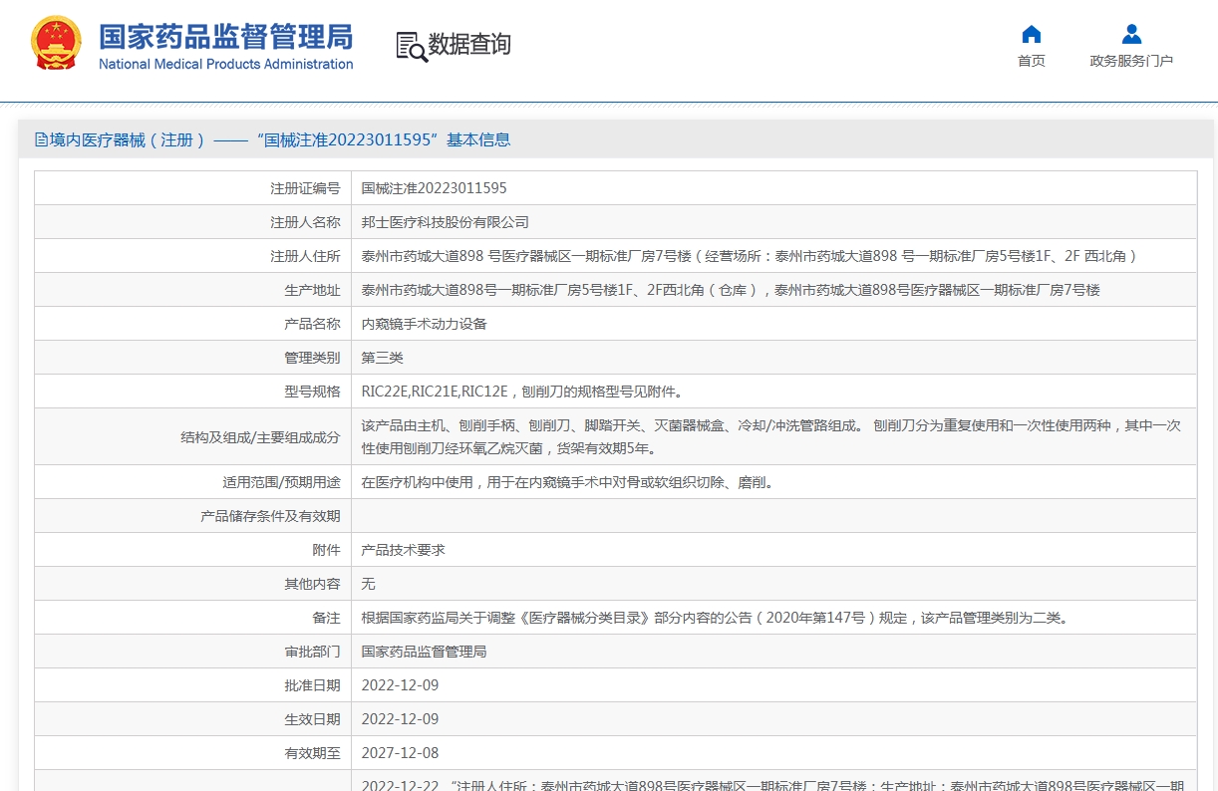Click the empty 产品储存条件及有效期 cell
This screenshot has height=791, width=1218.
[x=773, y=516]
